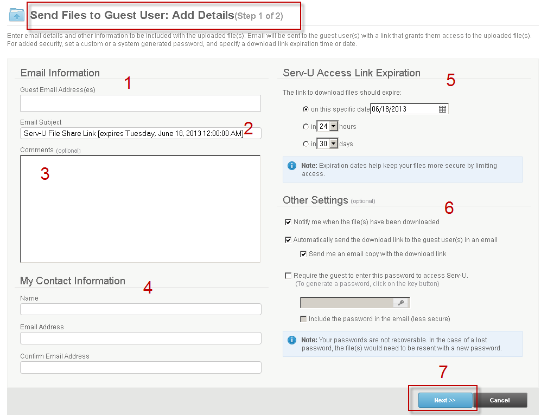Click inside the Guest Email Address(es) field
541x417 pixels.
(140, 103)
